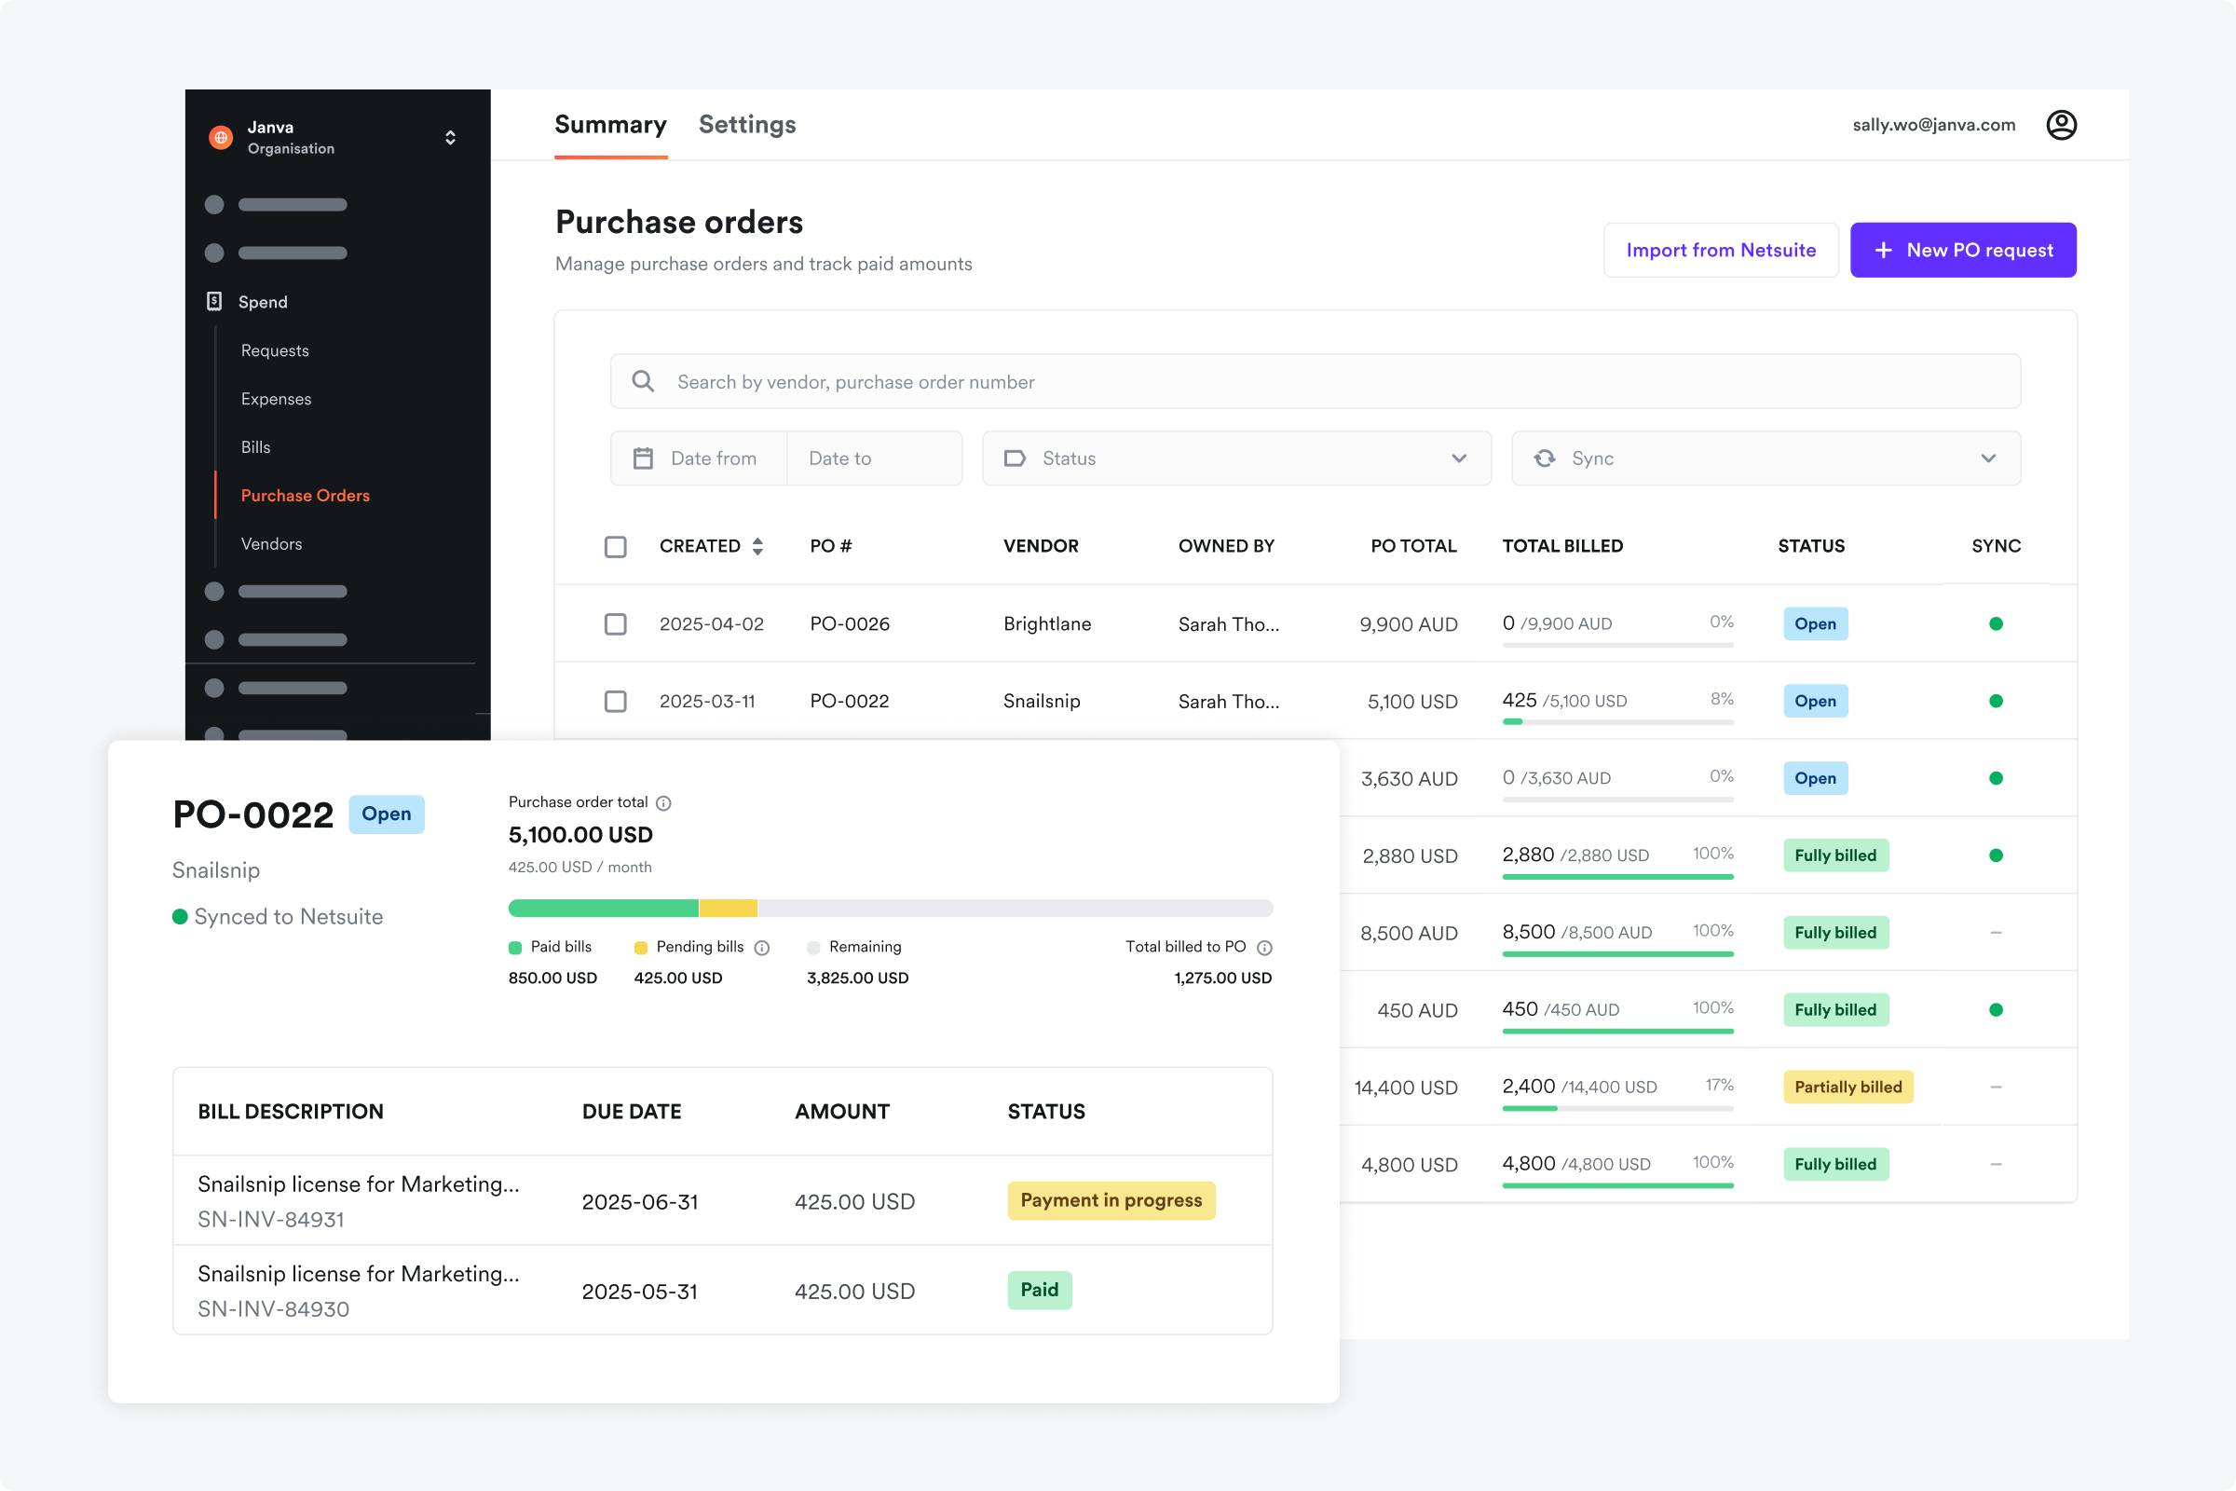
Task: Click the Spend dollar receipt icon
Action: [x=215, y=301]
